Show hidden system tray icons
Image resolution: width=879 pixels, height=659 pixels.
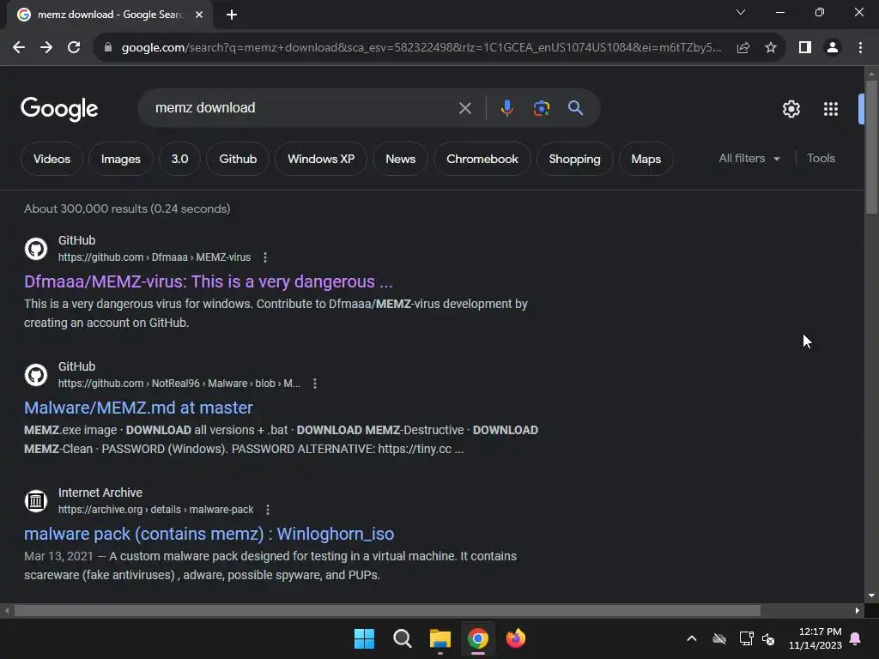point(692,638)
